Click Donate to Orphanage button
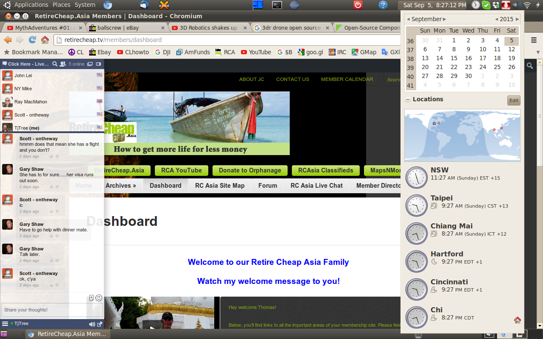Screen dimensions: 543x339 250,170
